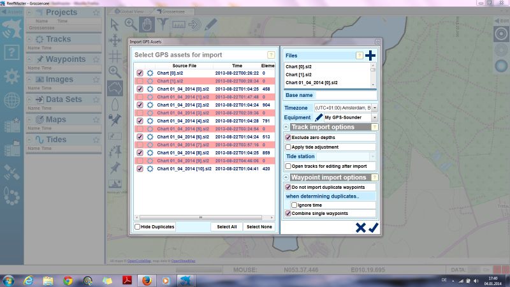
Task: Click the pencil icon beside Equipment
Action: pos(319,118)
